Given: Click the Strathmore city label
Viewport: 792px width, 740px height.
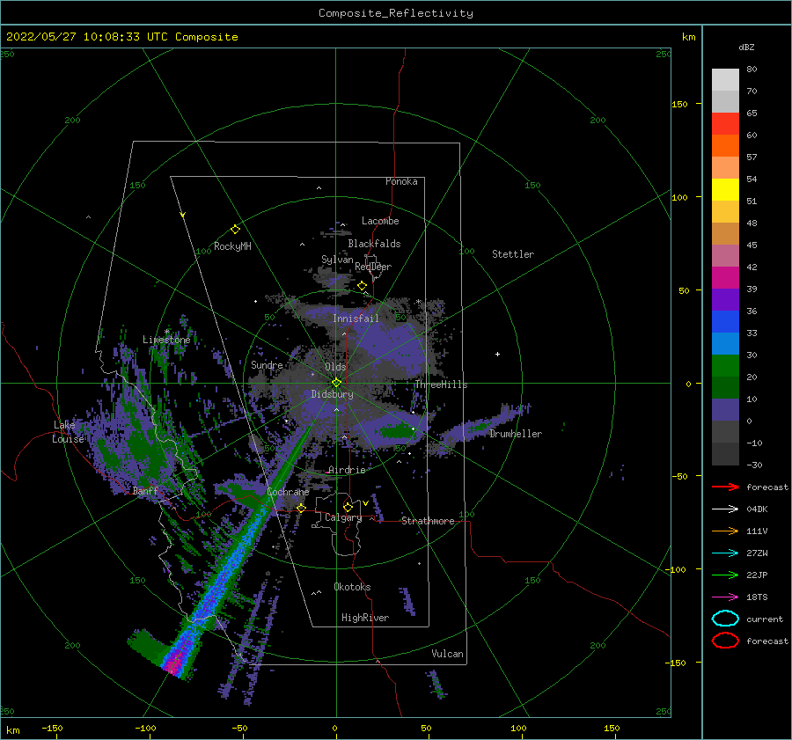Looking at the screenshot, I should point(428,521).
